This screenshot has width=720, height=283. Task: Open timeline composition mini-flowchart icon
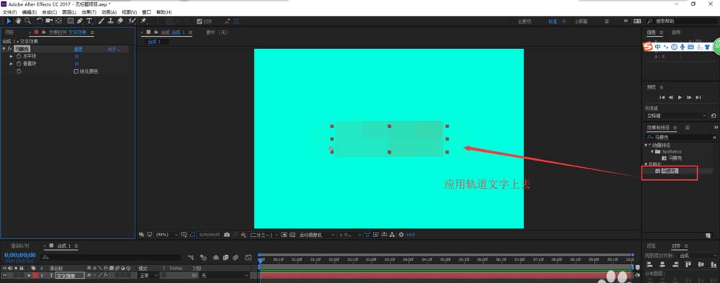click(191, 257)
